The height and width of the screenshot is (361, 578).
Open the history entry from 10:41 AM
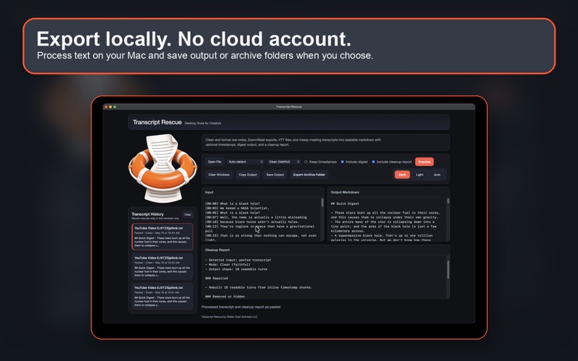click(x=162, y=296)
